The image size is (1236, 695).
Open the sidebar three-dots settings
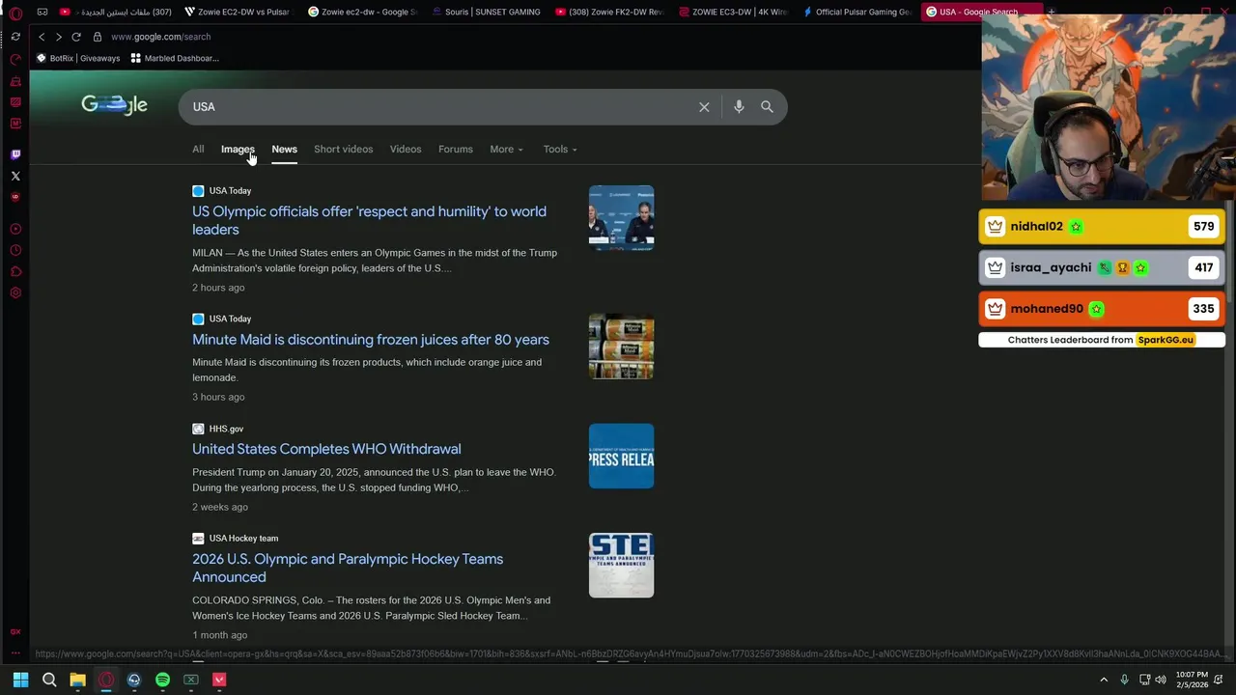tap(15, 653)
